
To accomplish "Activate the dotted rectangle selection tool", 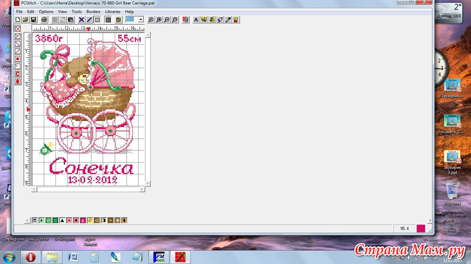I will tap(97, 20).
